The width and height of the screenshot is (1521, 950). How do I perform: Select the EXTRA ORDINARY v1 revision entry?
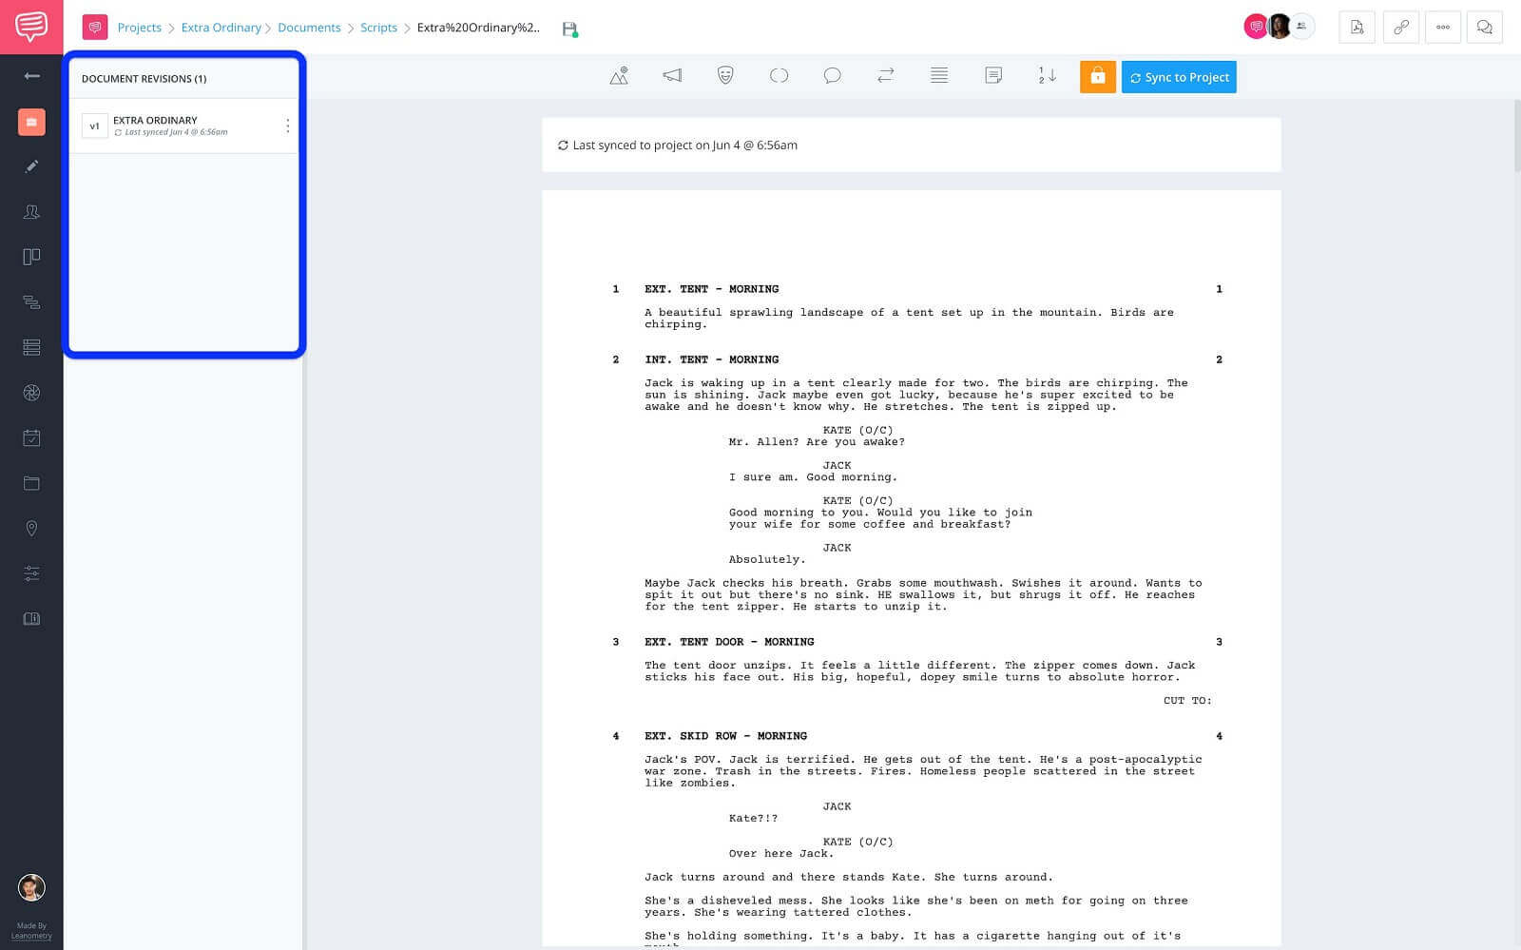pos(171,125)
